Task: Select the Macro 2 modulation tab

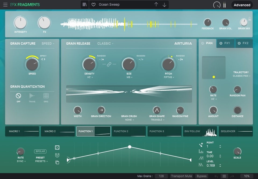Action: point(58,131)
